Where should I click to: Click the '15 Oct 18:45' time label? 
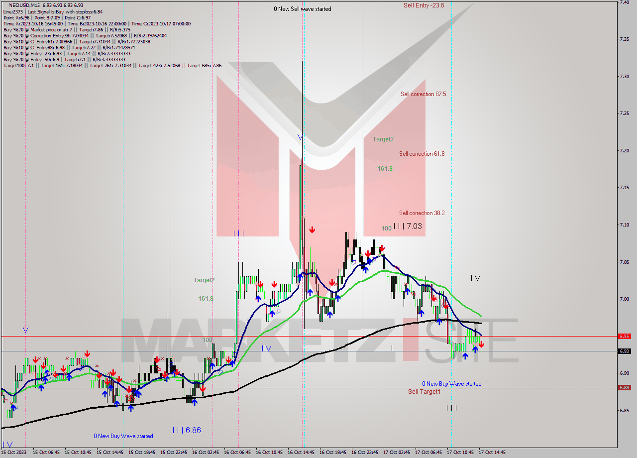(x=142, y=453)
